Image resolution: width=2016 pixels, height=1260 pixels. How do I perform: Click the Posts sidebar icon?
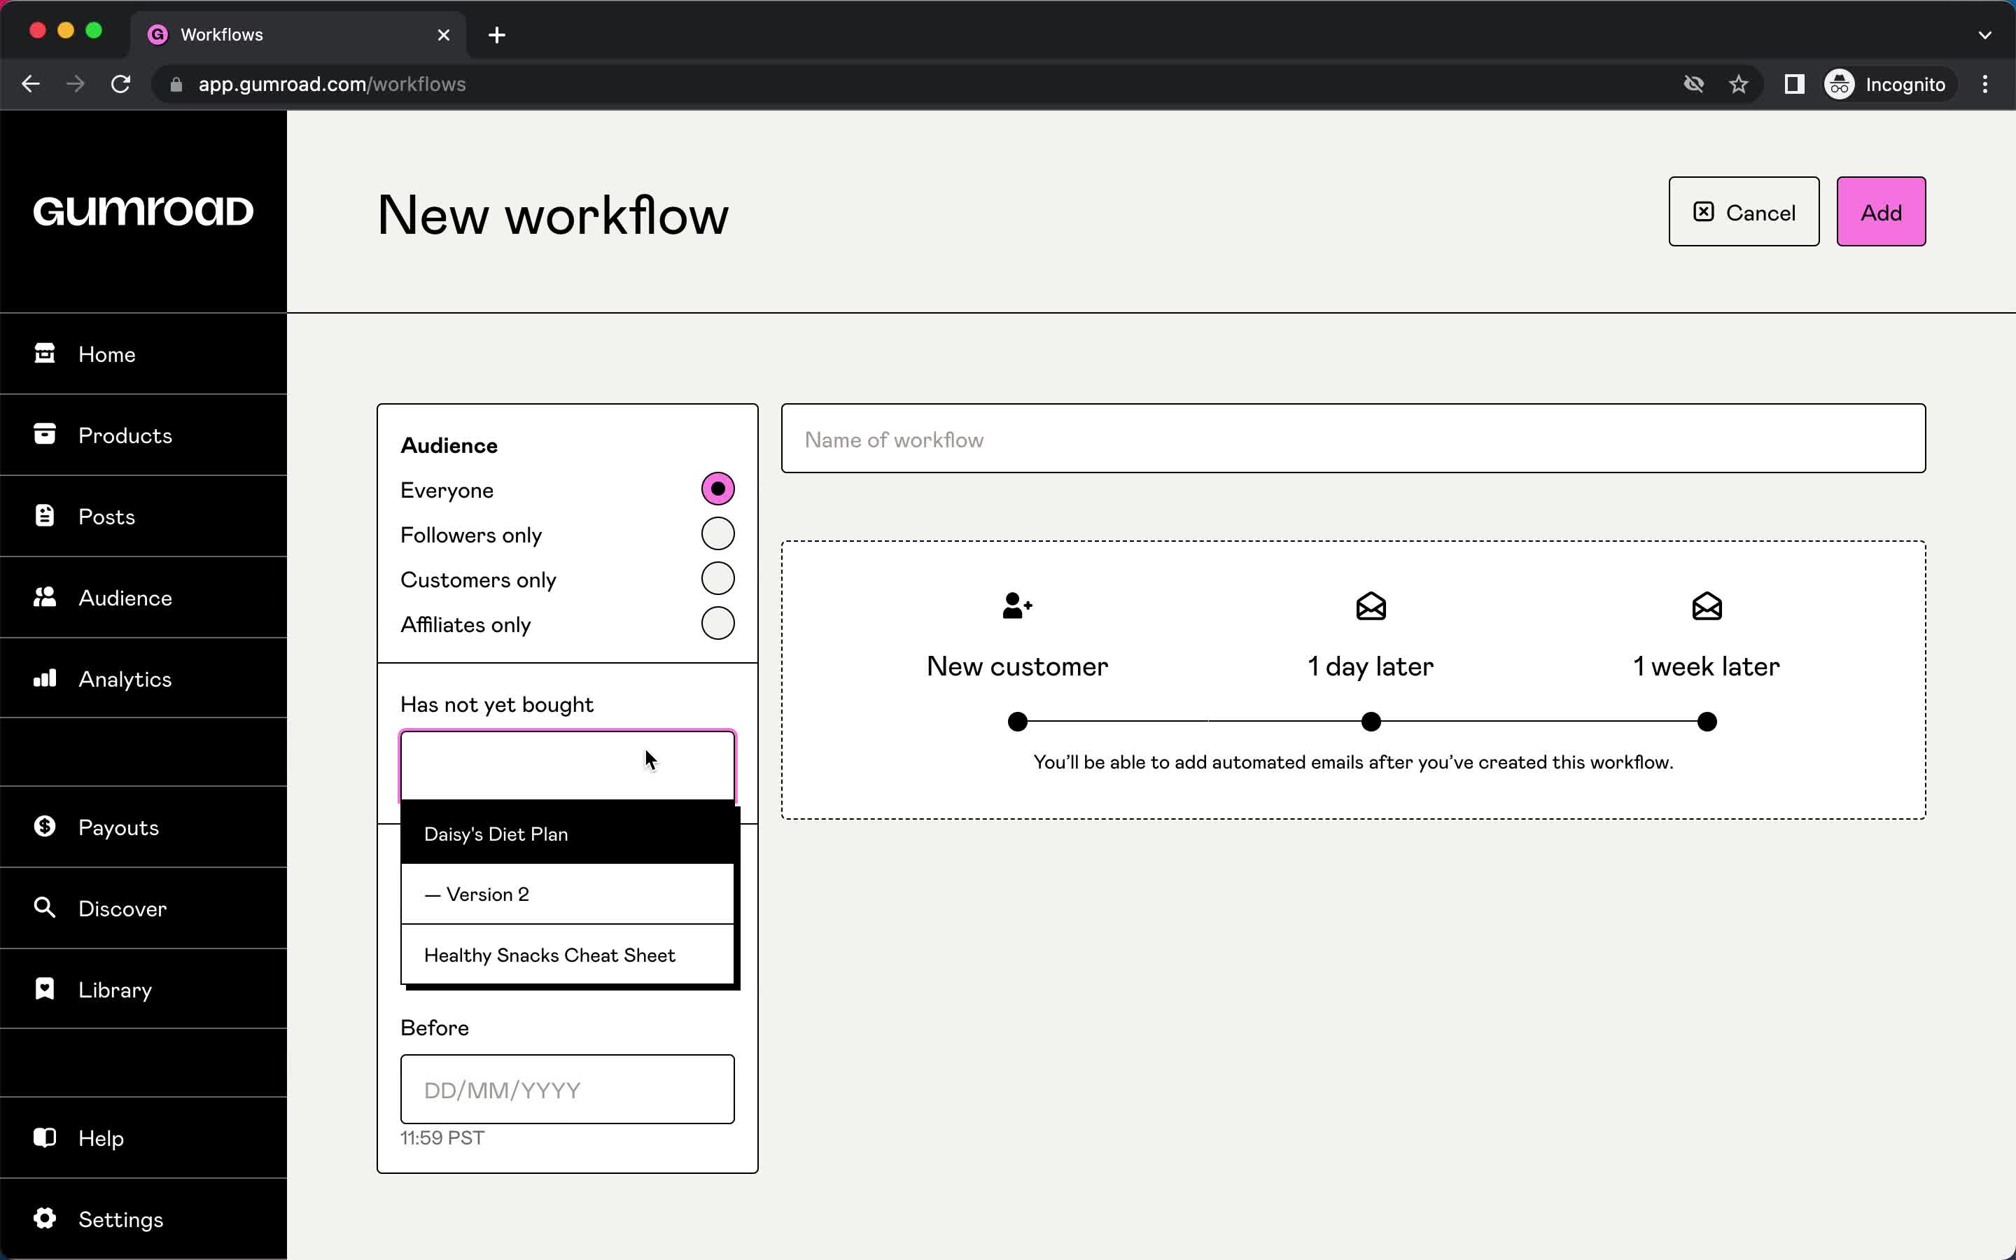click(42, 515)
